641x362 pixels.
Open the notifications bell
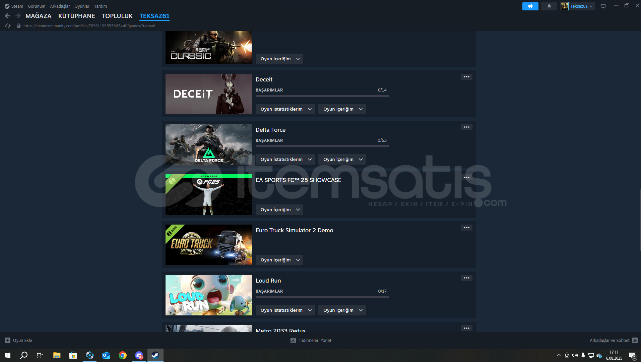[549, 6]
